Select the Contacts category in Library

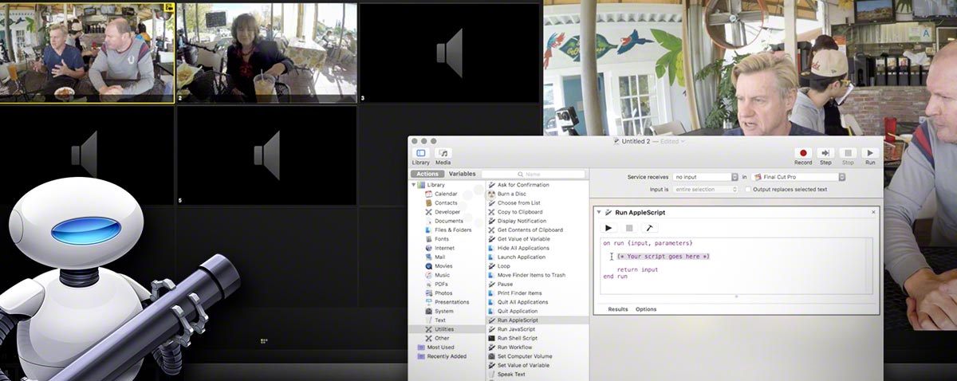click(439, 203)
